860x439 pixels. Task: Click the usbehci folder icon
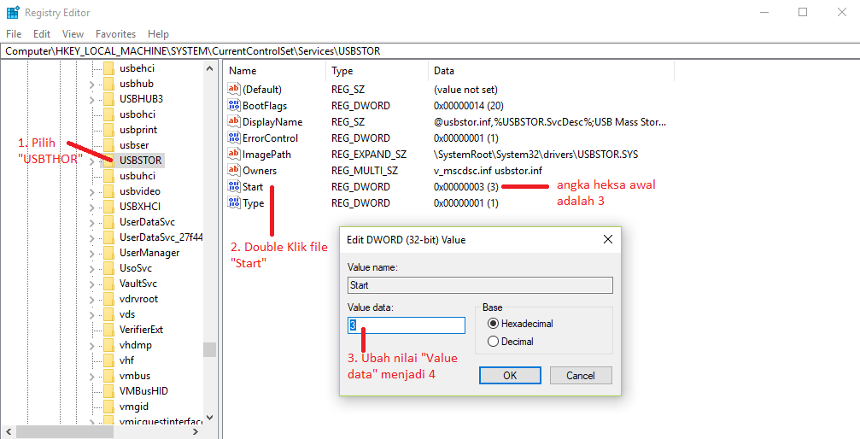coord(108,68)
